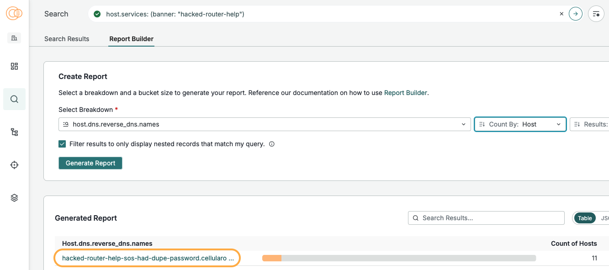609x270 pixels.
Task: Select the search magnifier sidebar icon
Action: 14,99
